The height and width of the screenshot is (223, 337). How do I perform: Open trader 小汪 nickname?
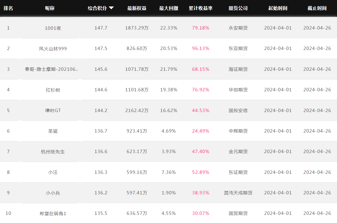coord(53,172)
